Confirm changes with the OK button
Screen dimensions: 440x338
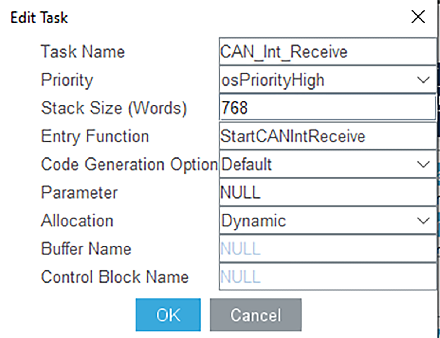coord(168,315)
